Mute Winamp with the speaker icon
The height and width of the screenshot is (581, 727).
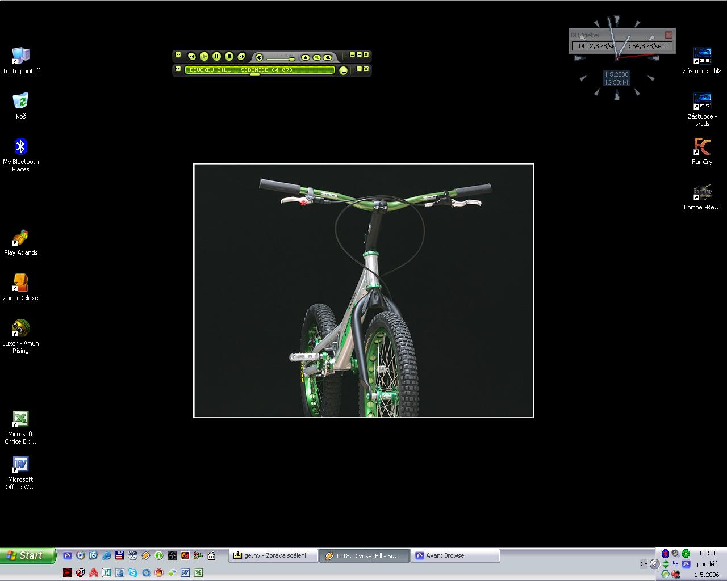point(259,57)
